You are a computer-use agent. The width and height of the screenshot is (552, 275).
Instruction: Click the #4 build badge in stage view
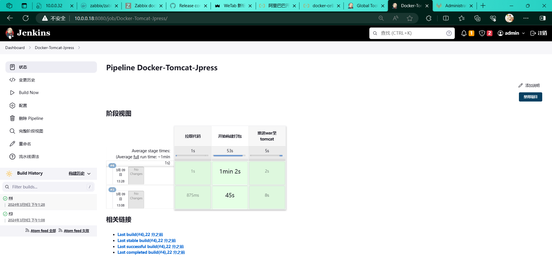coord(112,165)
